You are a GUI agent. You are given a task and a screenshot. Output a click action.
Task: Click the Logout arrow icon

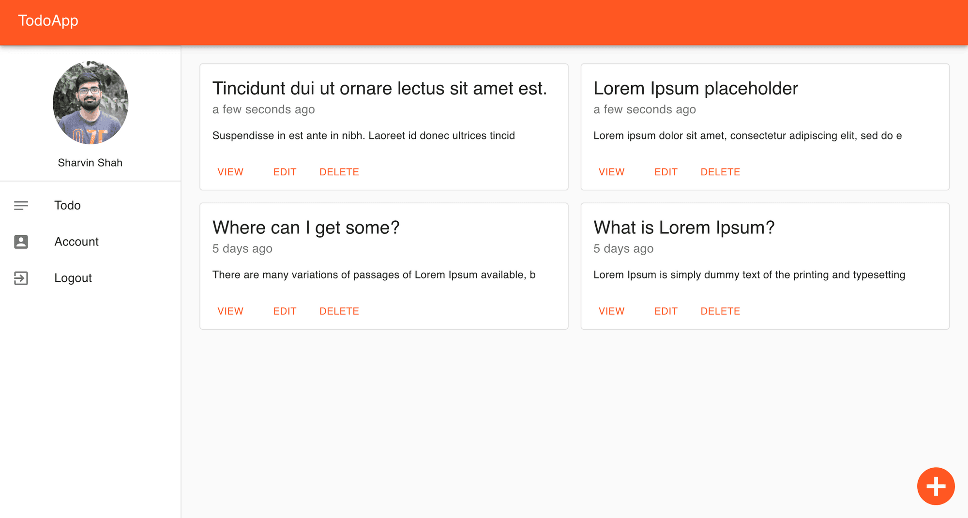point(21,278)
